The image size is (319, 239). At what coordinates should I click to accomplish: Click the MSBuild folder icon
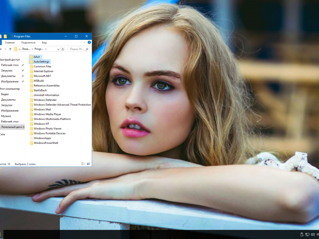click(32, 81)
